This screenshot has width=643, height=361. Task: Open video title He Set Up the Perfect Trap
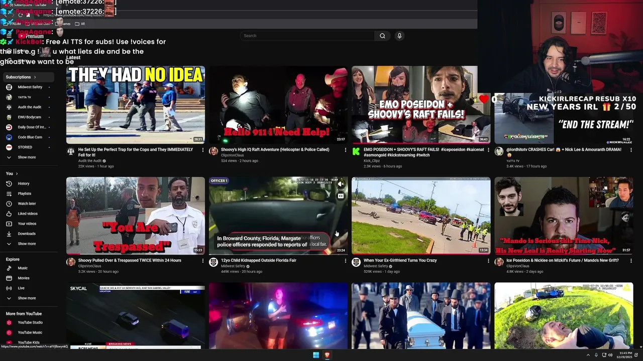coord(136,152)
